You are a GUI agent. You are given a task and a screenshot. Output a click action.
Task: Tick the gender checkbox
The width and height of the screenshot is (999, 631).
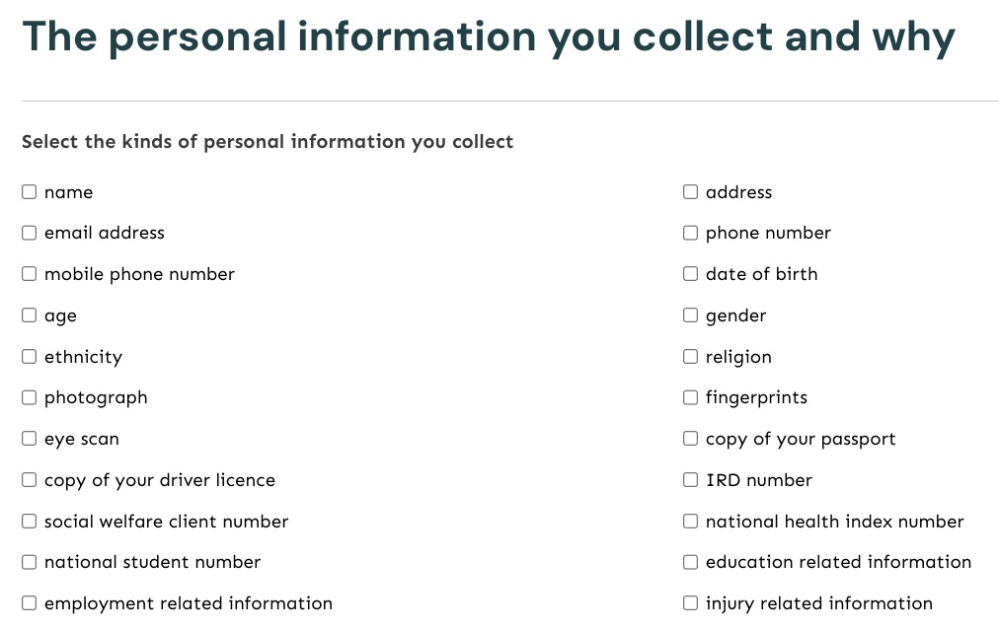pos(691,315)
